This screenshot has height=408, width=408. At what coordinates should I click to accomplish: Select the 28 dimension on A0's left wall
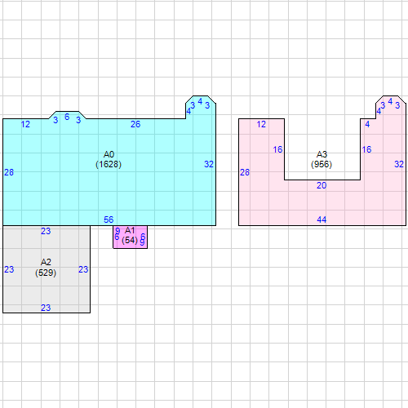pyautogui.click(x=9, y=172)
